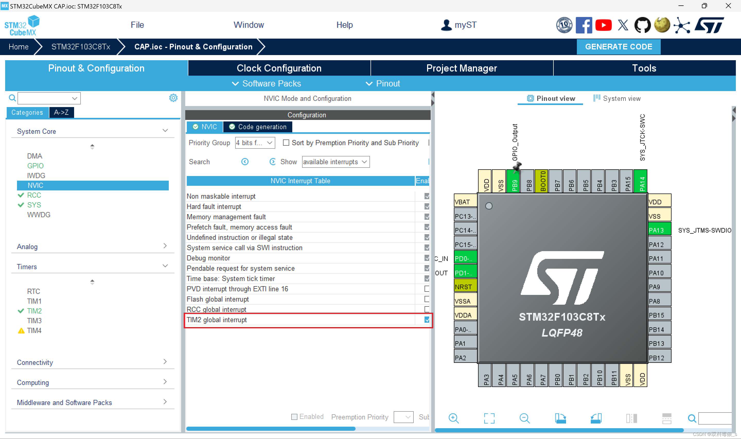
Task: Enable PVD interrupt through EXTI line 16
Action: click(427, 289)
